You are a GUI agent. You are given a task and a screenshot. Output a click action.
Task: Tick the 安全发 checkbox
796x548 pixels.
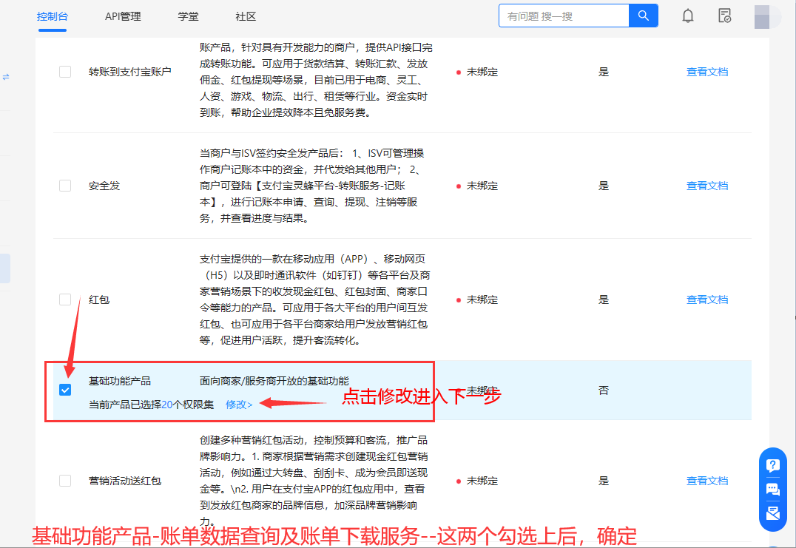[65, 186]
